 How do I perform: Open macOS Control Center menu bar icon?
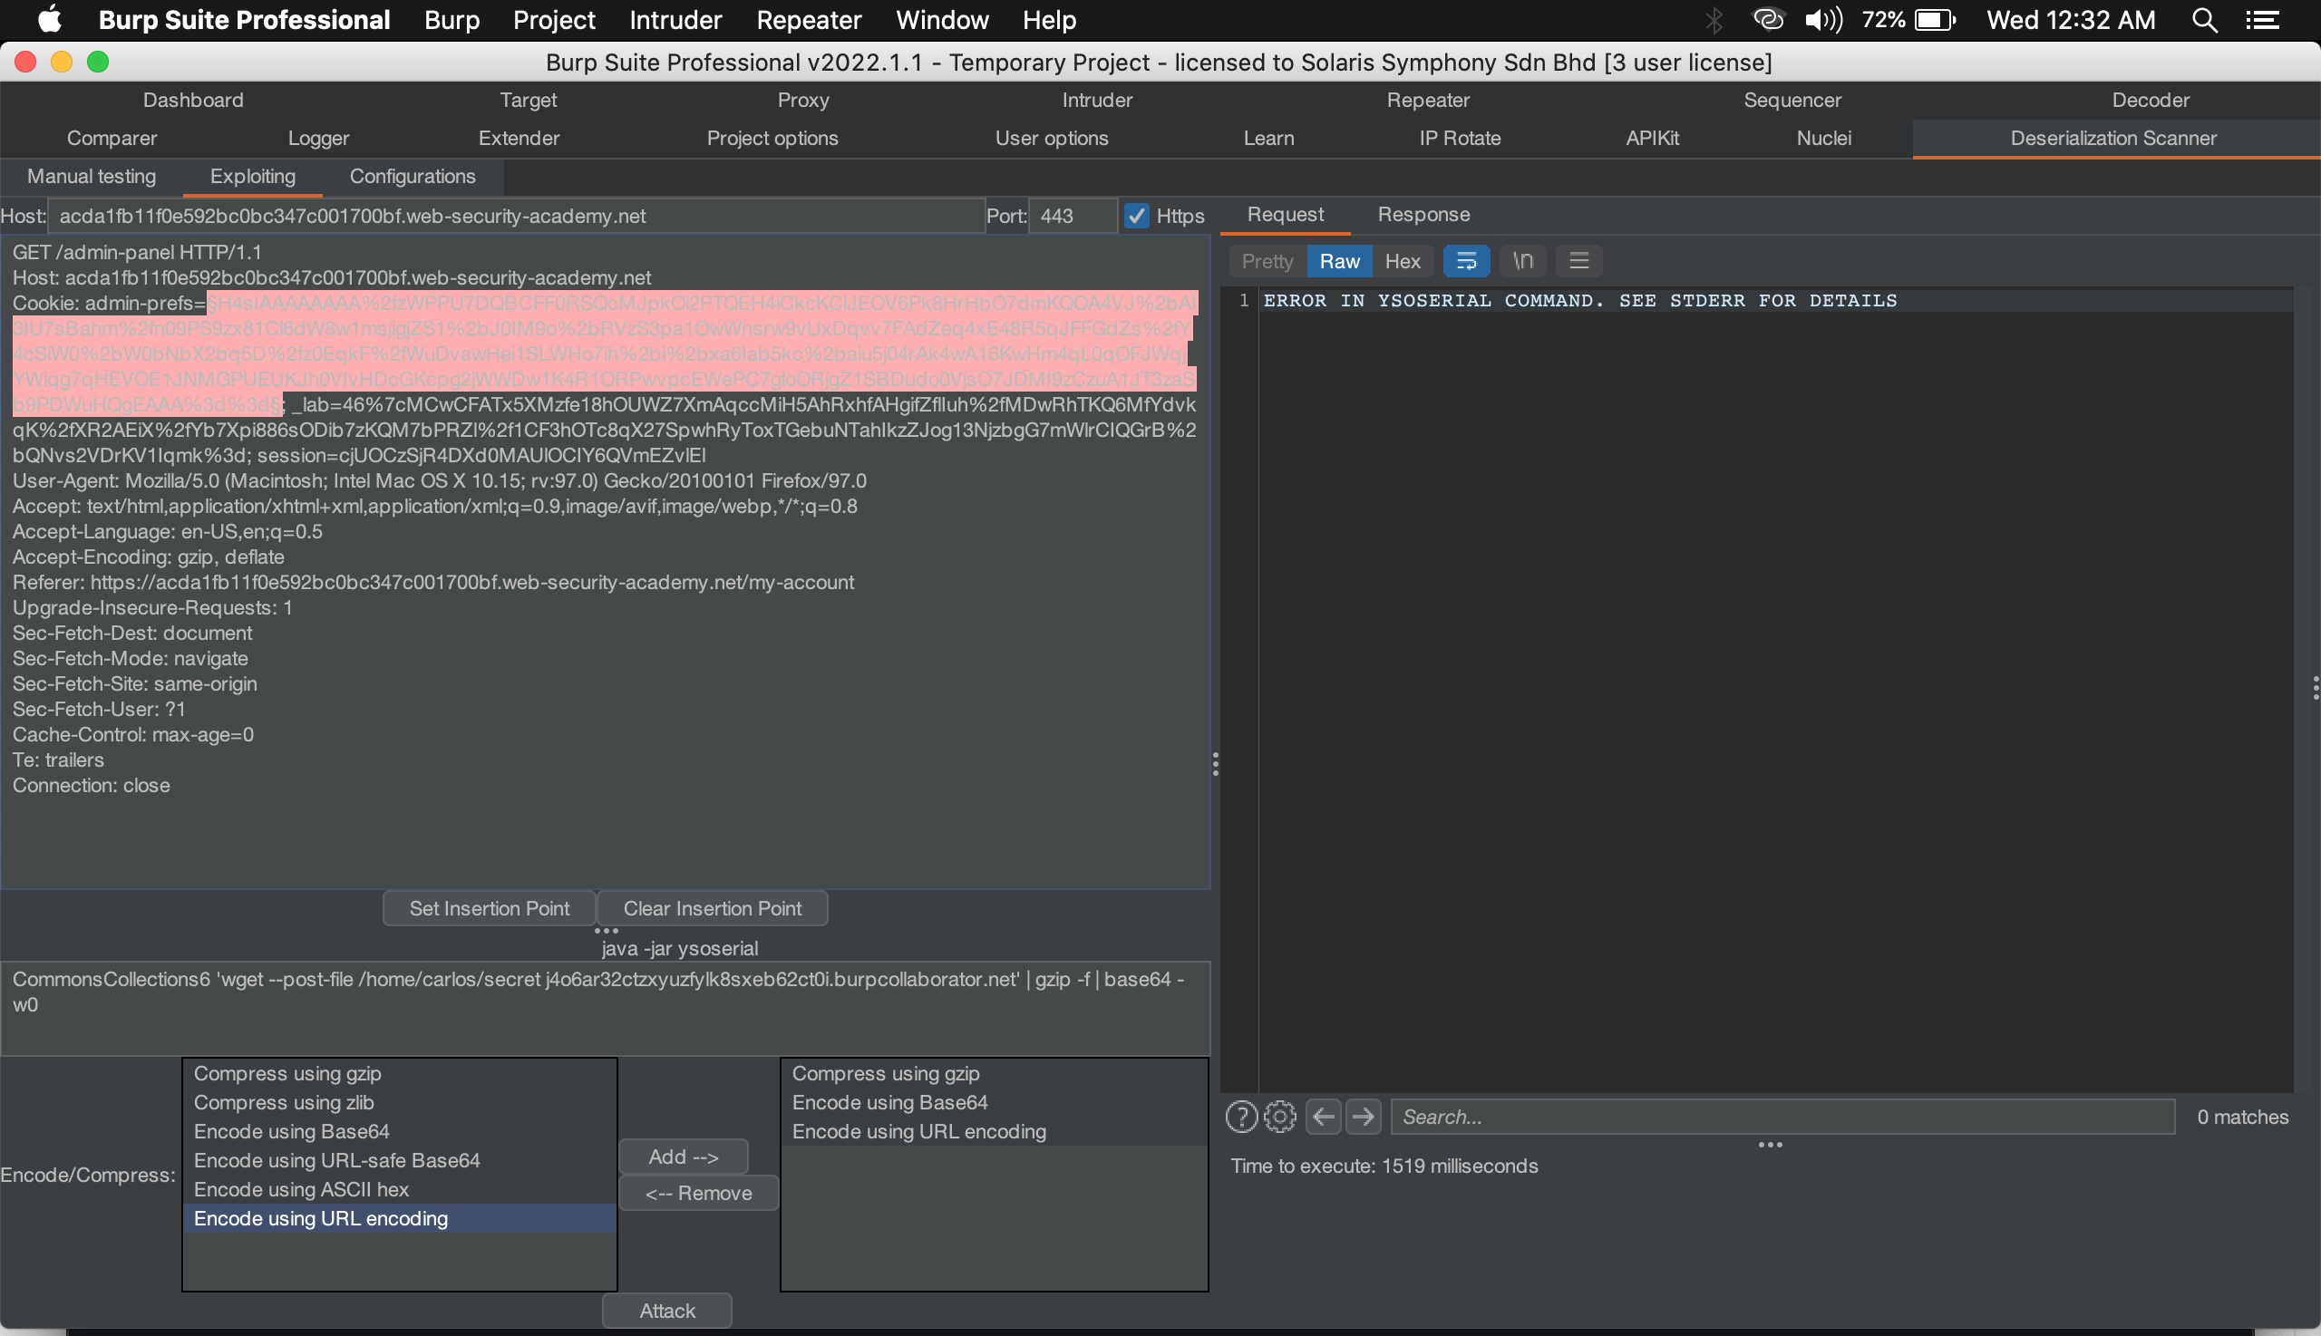point(2263,19)
